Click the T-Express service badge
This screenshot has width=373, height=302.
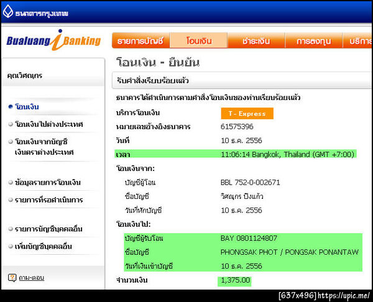click(x=247, y=114)
